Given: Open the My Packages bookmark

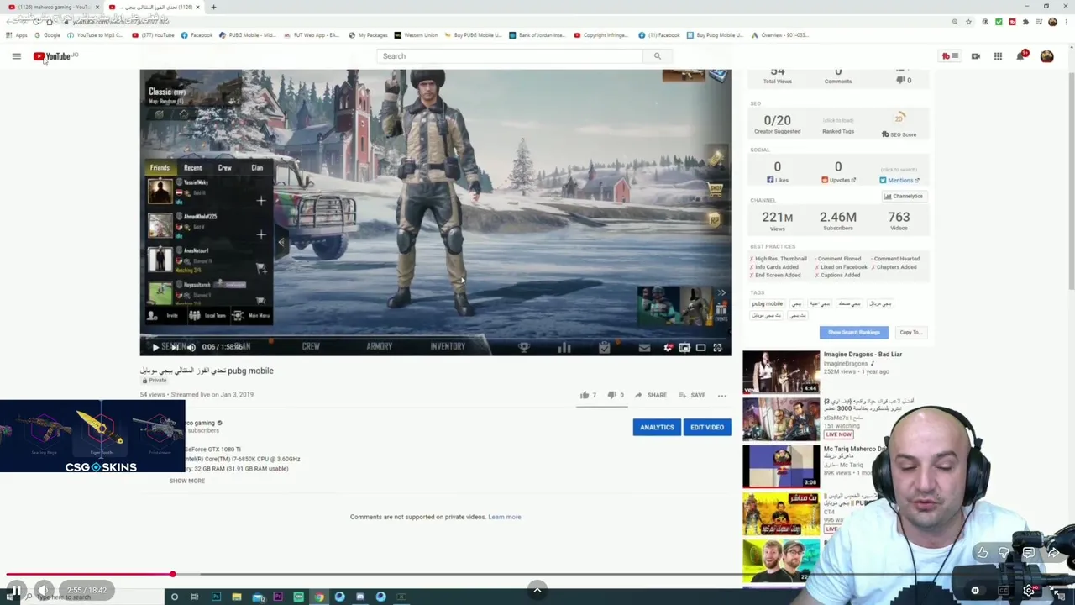Looking at the screenshot, I should click(369, 35).
